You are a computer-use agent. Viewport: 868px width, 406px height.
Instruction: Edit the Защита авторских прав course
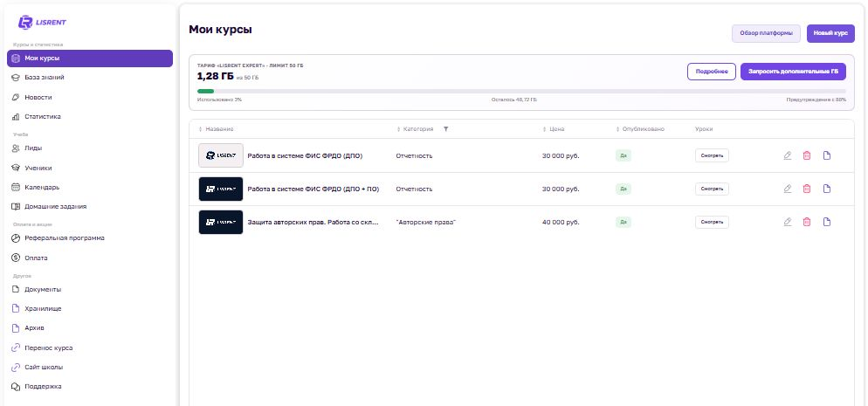pos(788,223)
